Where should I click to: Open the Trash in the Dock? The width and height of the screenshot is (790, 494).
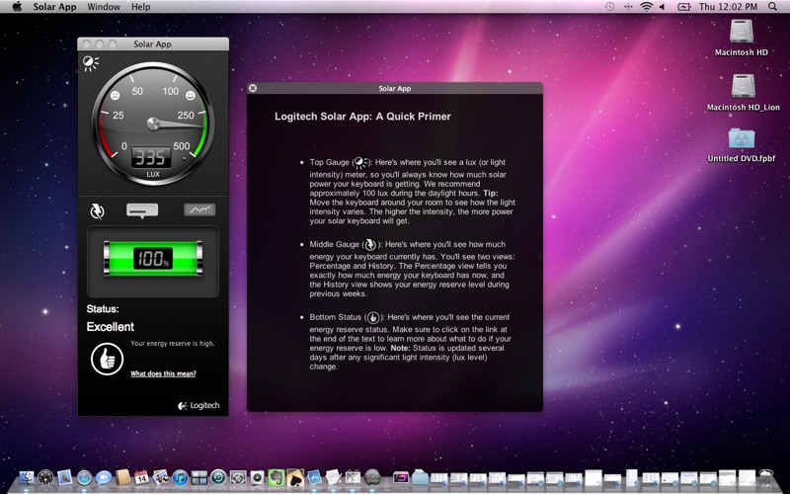766,477
